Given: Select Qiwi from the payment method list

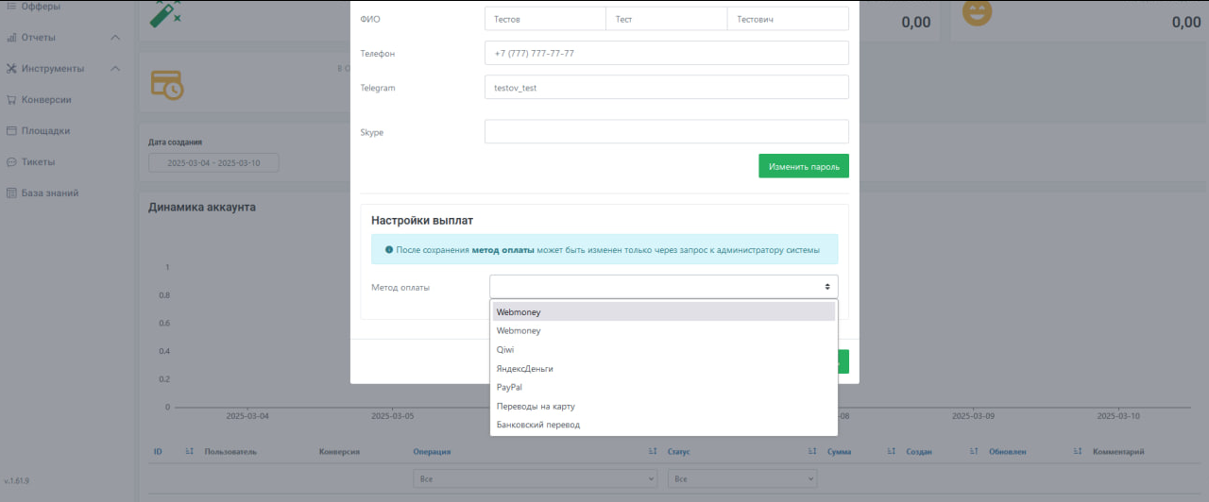Looking at the screenshot, I should pyautogui.click(x=505, y=350).
